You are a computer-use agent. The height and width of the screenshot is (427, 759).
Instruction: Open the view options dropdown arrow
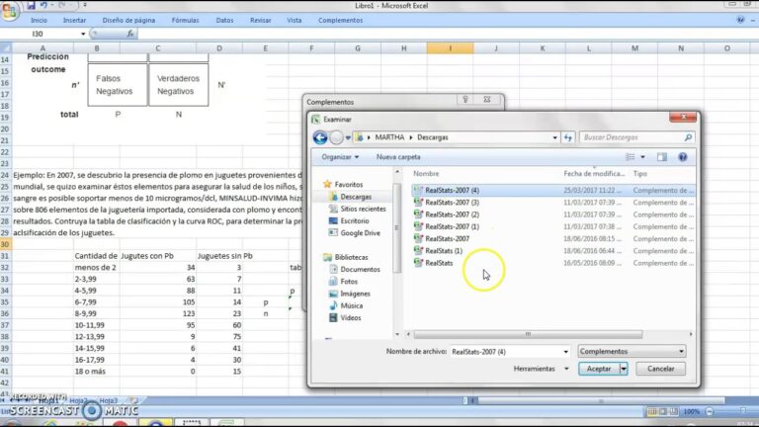642,157
